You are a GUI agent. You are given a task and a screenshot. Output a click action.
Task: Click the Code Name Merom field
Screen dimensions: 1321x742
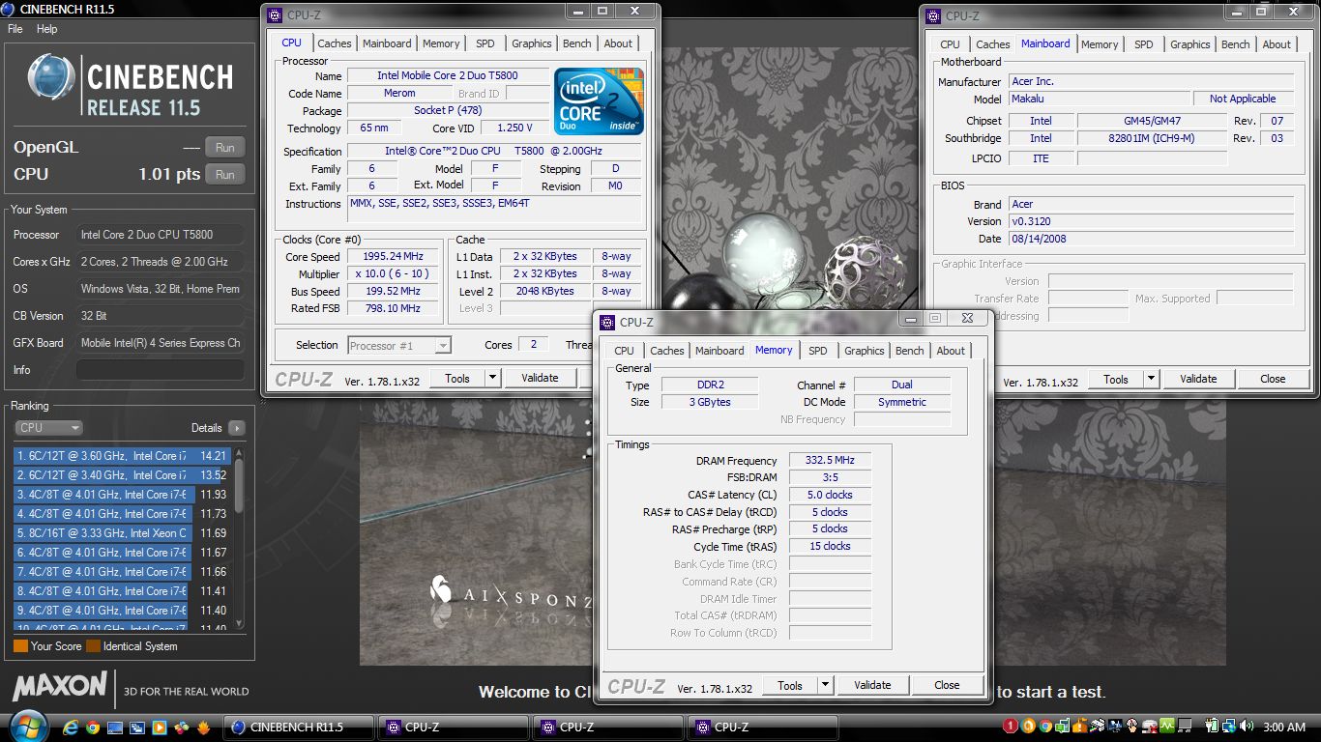[399, 94]
